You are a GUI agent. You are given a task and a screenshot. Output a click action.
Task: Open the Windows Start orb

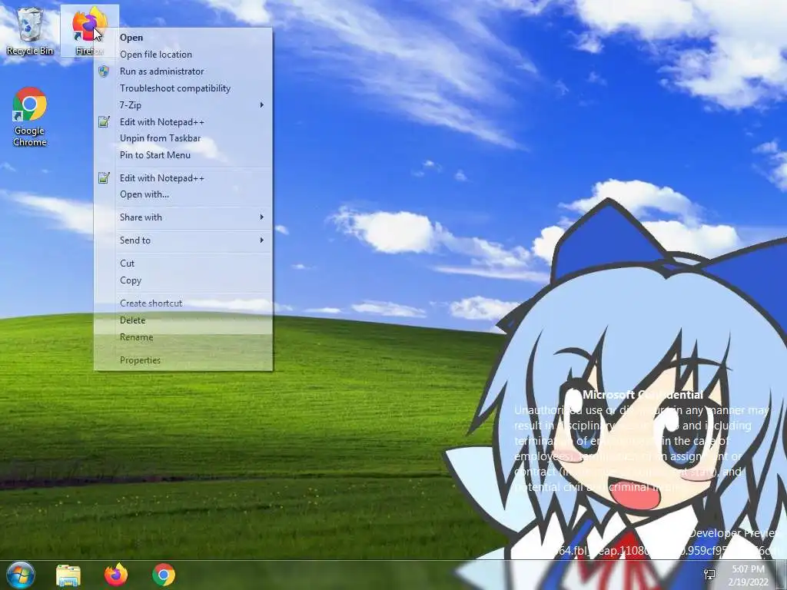(x=20, y=575)
